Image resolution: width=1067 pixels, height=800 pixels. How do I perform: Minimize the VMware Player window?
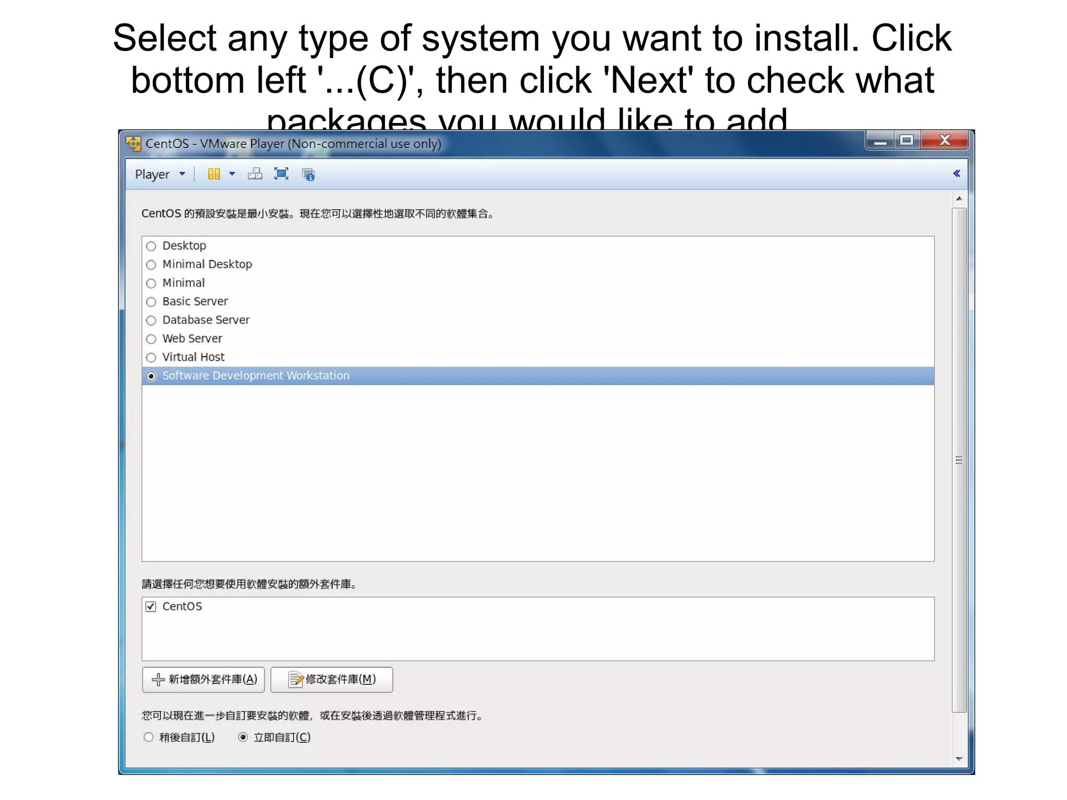[880, 141]
